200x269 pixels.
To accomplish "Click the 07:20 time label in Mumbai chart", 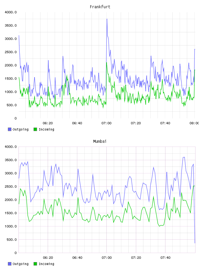I will 136,258.
